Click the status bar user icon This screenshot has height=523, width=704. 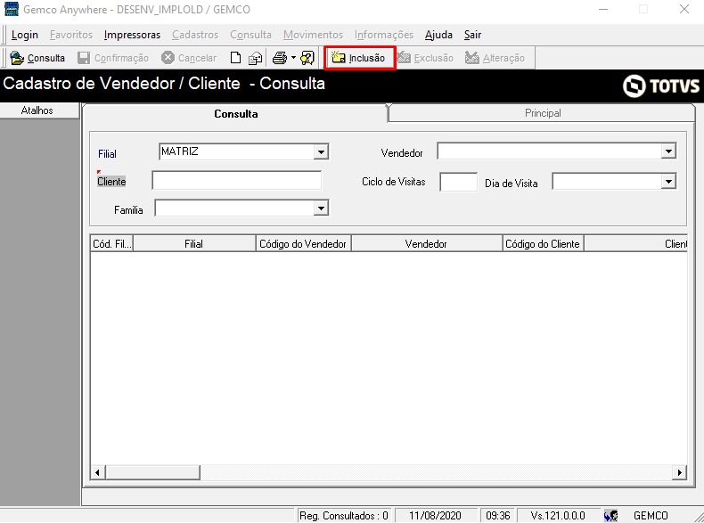click(610, 515)
